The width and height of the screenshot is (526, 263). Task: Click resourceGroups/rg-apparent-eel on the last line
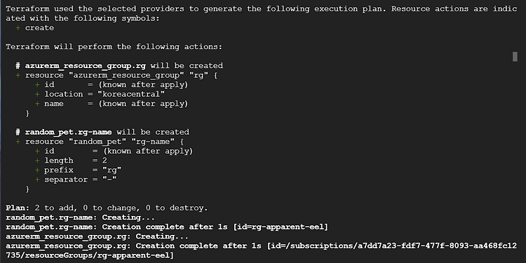(98, 255)
